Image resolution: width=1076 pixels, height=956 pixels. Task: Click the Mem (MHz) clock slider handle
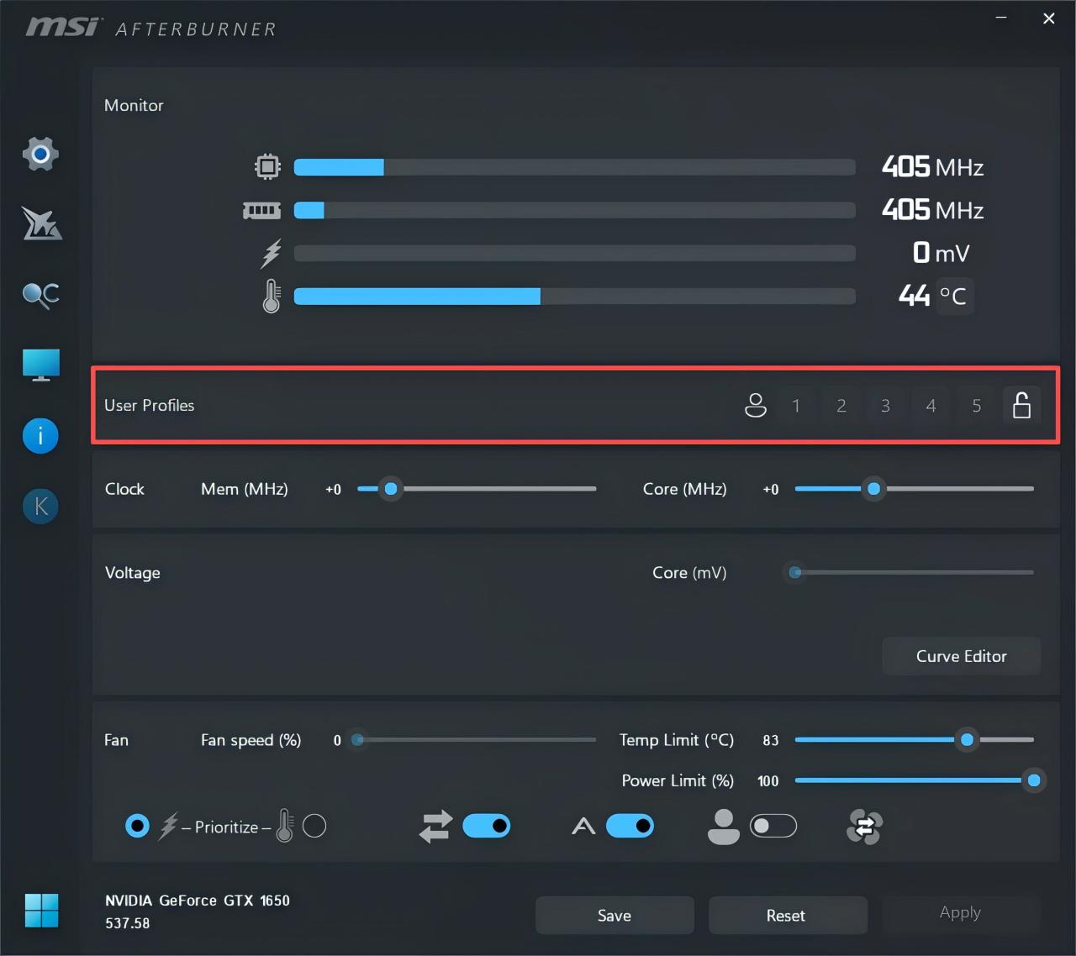[x=391, y=489]
